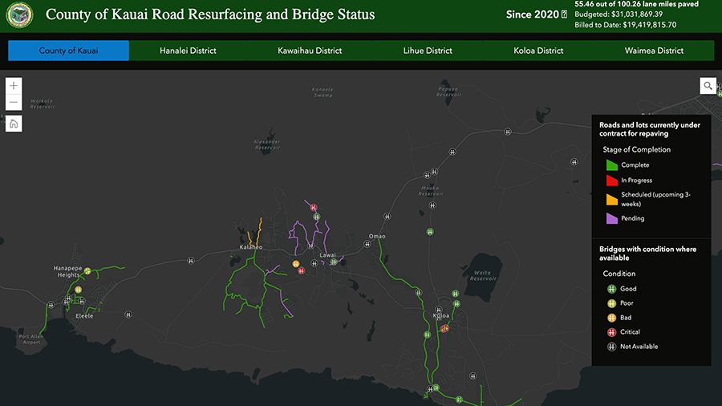Select the orange bad-condition bridge marker near Lawai
The width and height of the screenshot is (722, 406).
[x=296, y=263]
